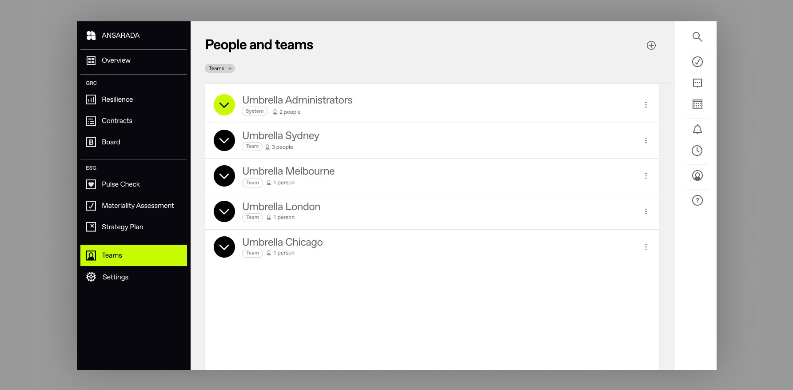Screen dimensions: 793x390
Task: Open the Contracts list icon
Action: 91,121
